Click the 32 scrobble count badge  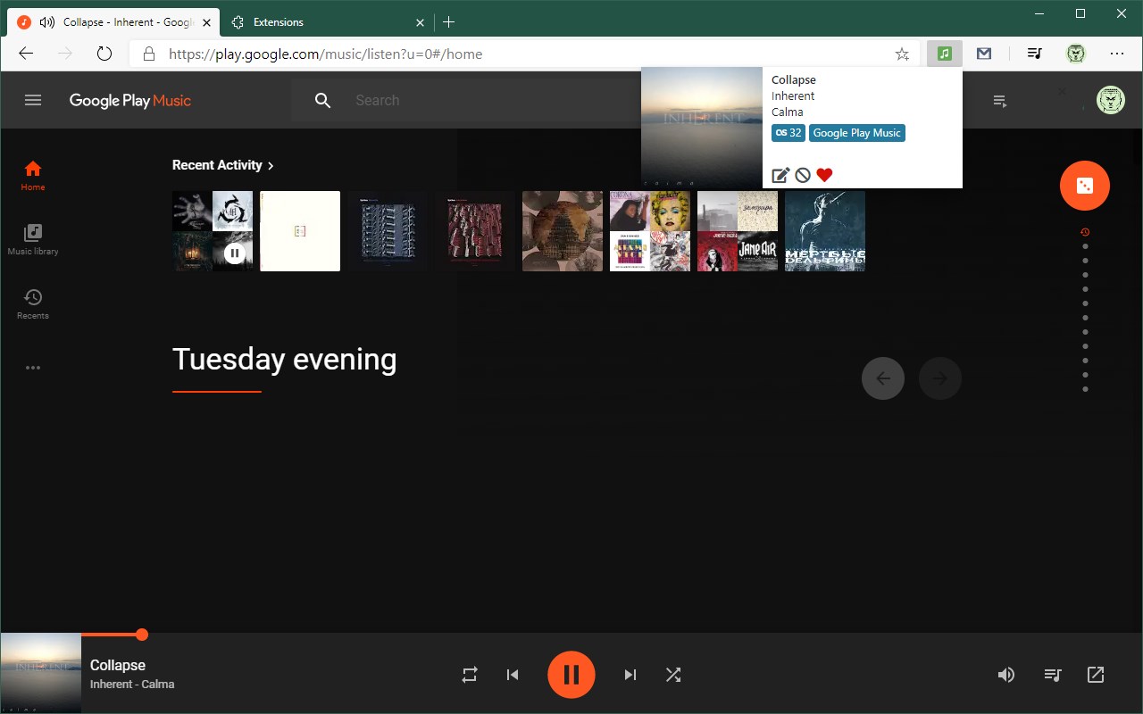[788, 133]
